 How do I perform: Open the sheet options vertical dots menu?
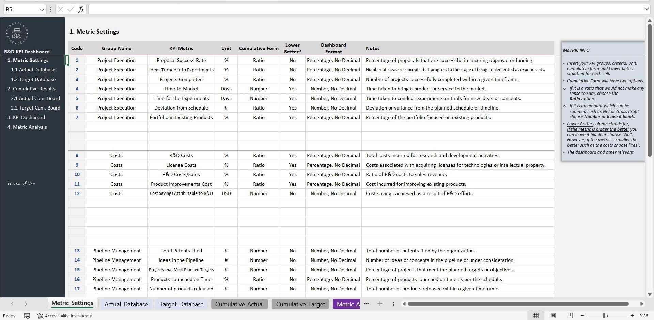394,304
